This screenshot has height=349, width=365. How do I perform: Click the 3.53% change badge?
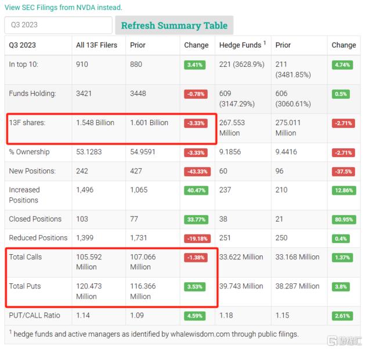click(x=195, y=287)
